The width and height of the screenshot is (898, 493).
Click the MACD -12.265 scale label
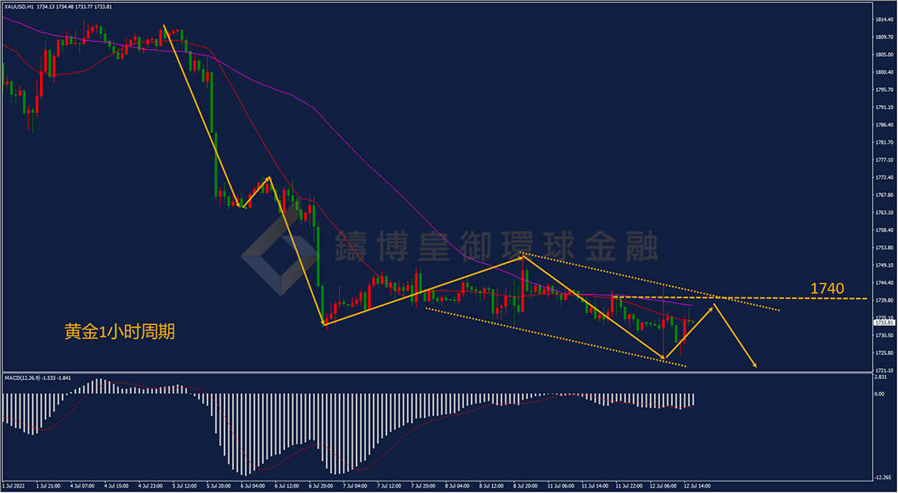(883, 478)
